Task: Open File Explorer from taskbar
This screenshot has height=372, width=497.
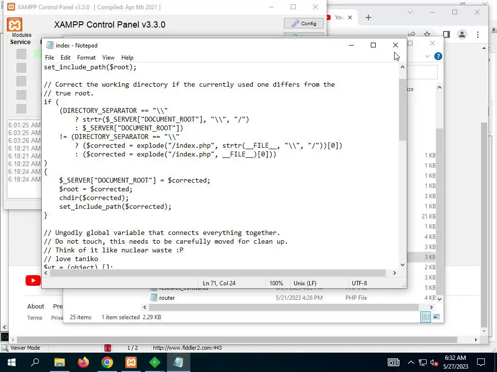Action: coord(59,362)
